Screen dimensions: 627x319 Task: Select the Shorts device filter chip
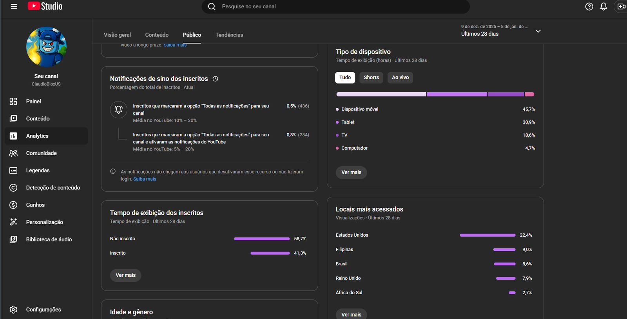(x=371, y=78)
